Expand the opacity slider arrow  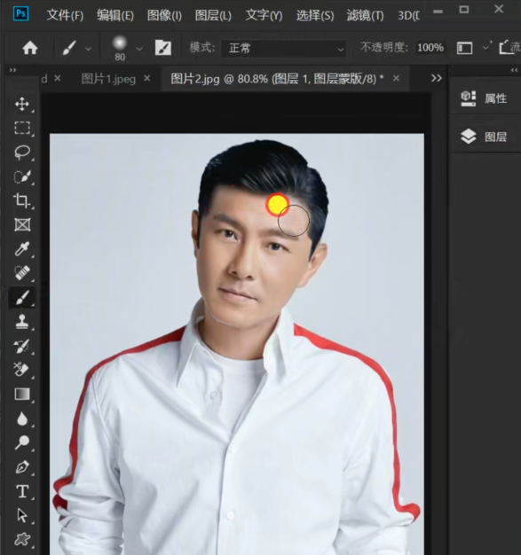coord(486,47)
